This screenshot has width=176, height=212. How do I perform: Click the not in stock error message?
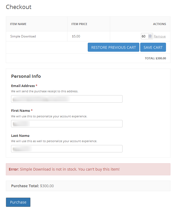(64, 169)
